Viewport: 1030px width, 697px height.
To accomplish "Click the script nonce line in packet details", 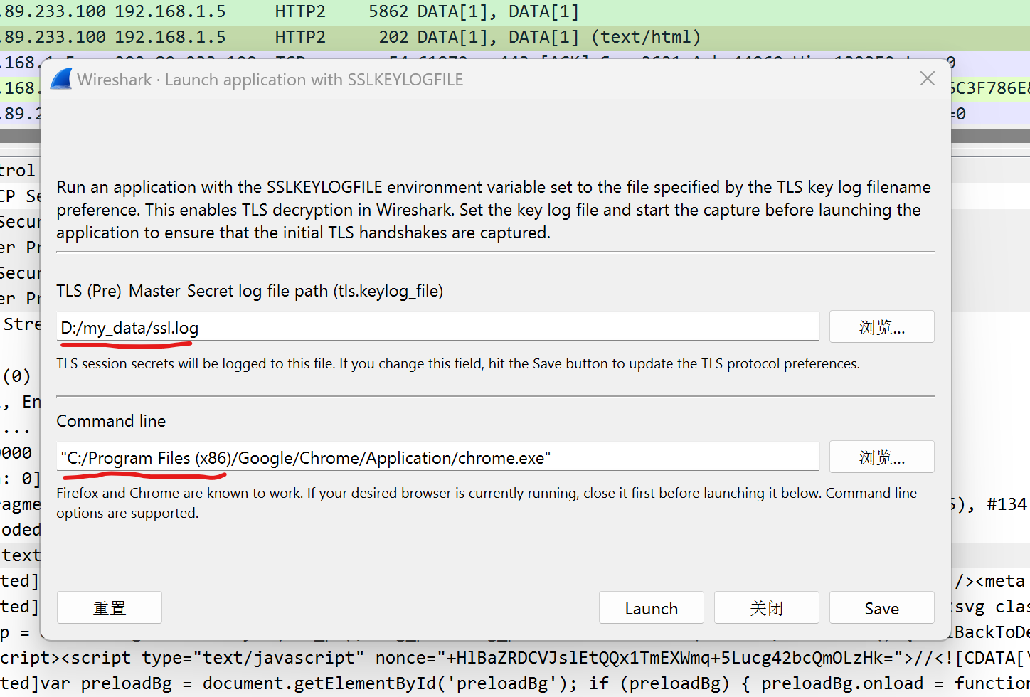I will click(x=515, y=658).
